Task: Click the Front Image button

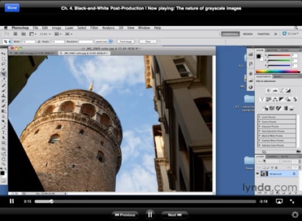Action: (x=126, y=41)
